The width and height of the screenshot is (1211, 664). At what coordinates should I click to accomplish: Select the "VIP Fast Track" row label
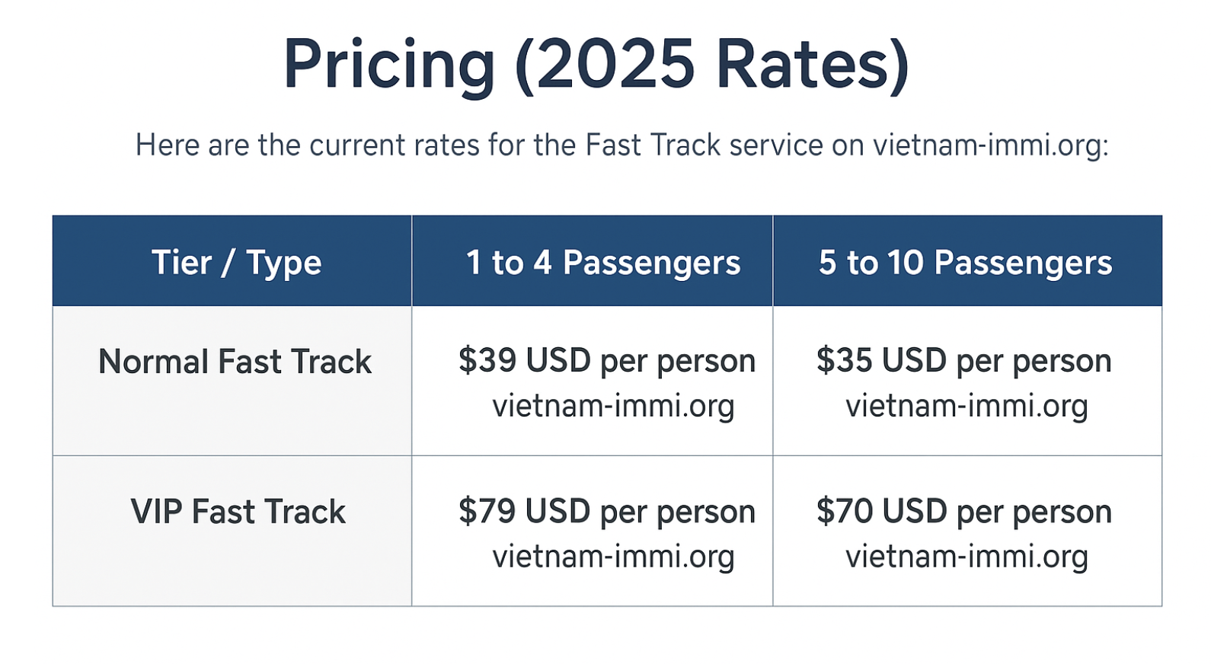tap(238, 512)
